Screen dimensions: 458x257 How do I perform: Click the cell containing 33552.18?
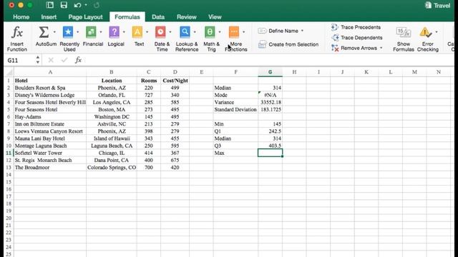click(x=271, y=102)
